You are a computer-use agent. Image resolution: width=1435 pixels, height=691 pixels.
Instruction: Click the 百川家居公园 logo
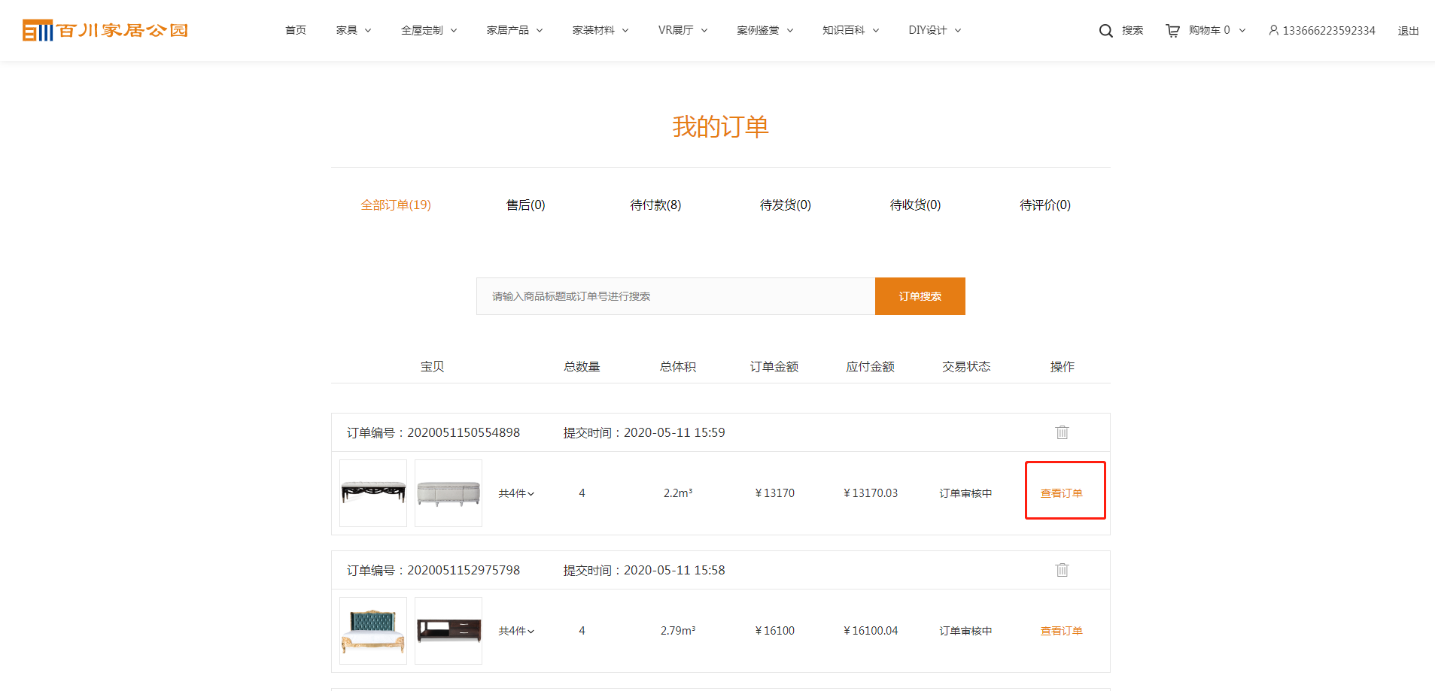(x=105, y=31)
